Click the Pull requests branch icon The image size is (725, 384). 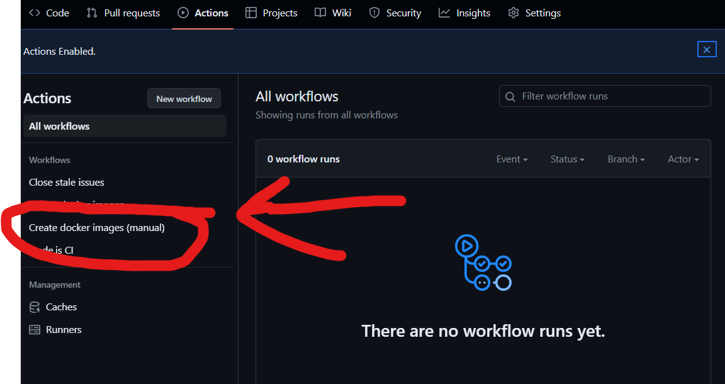tap(92, 13)
